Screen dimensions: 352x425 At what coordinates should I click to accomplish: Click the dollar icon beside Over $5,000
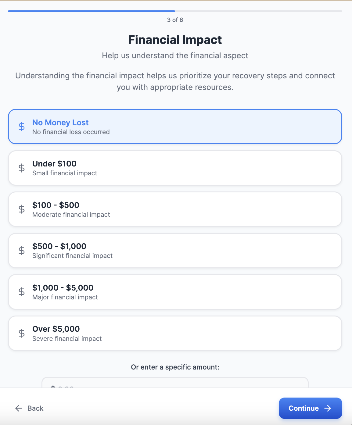(22, 333)
